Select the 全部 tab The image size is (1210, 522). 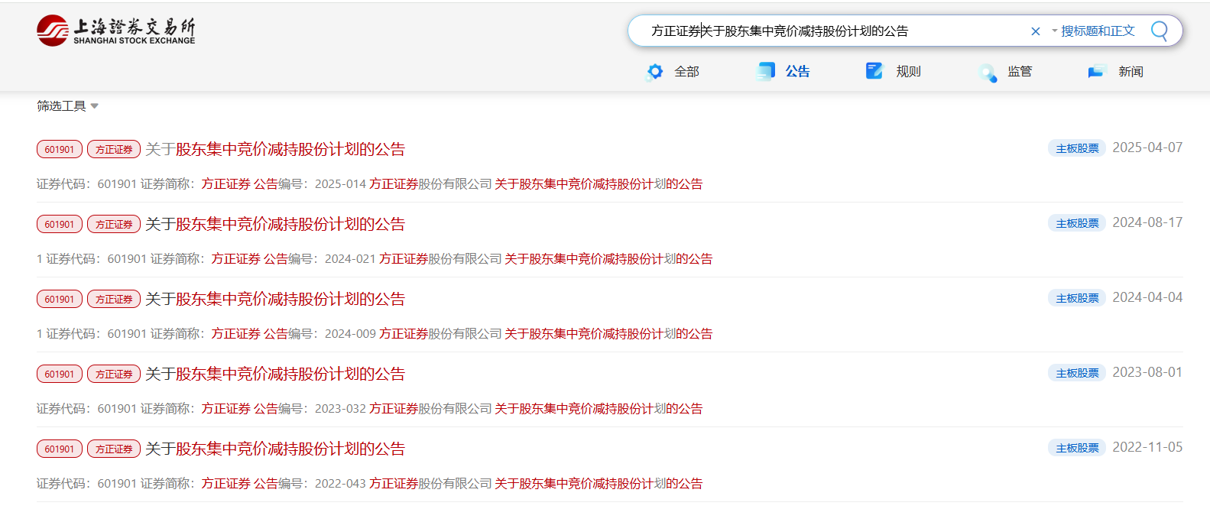686,72
